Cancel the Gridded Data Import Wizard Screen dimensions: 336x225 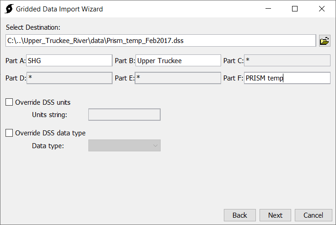[x=313, y=215]
